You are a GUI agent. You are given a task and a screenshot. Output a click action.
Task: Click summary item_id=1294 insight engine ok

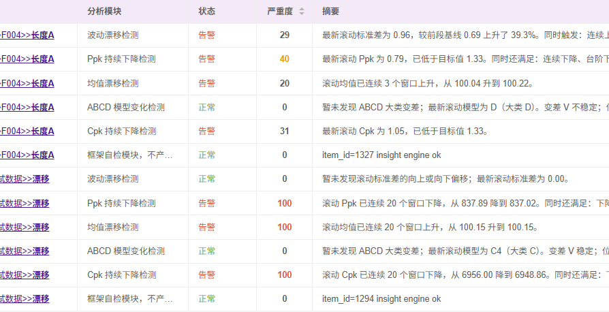point(381,299)
